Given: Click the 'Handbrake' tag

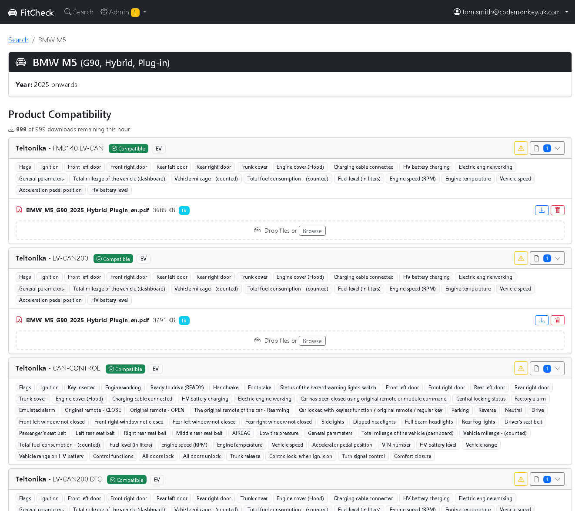Looking at the screenshot, I should (x=226, y=387).
